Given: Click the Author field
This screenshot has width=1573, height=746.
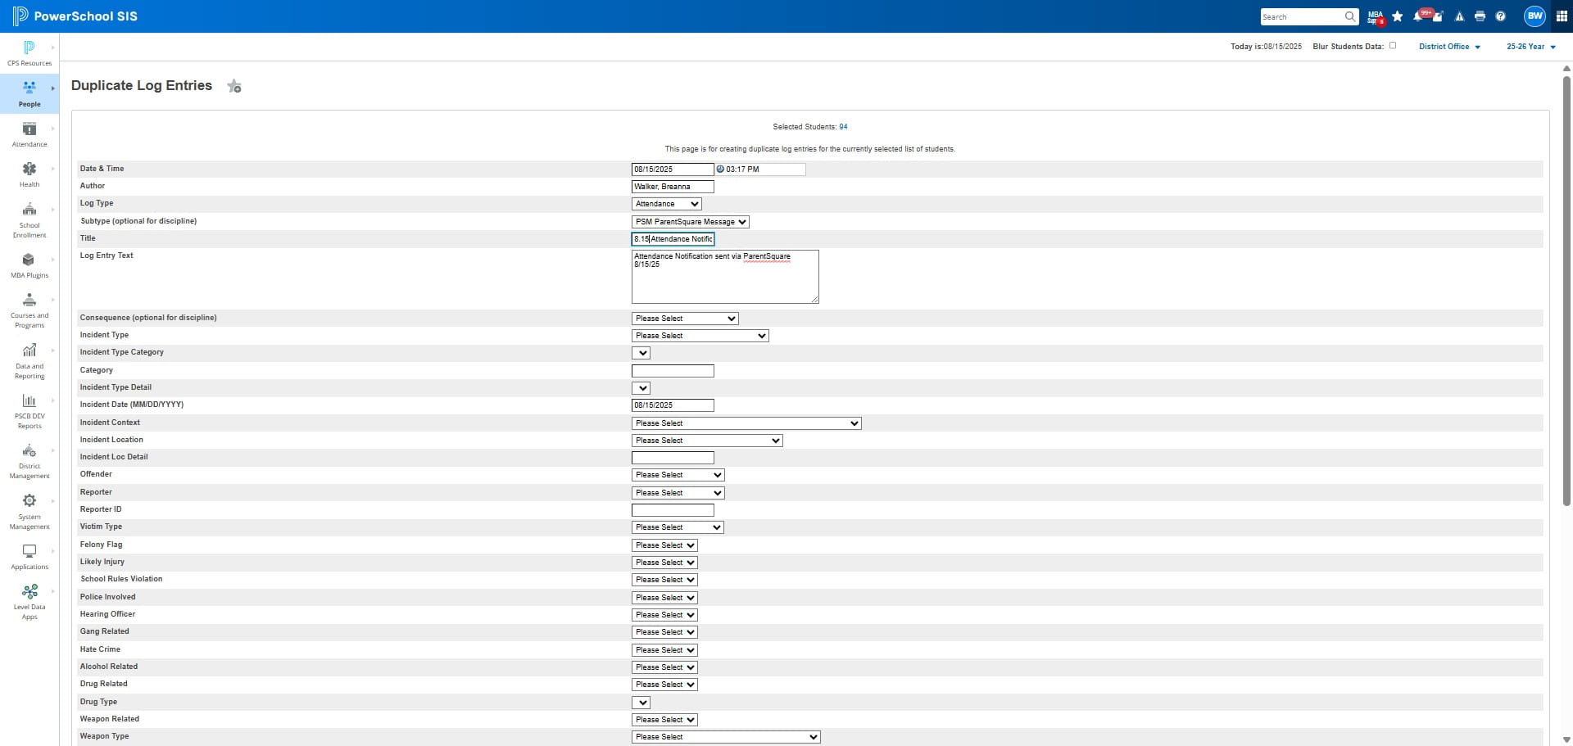Looking at the screenshot, I should 673,187.
